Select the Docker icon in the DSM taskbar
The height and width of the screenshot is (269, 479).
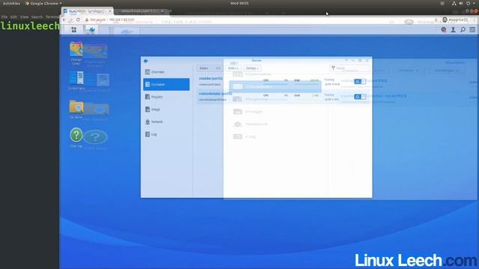tap(91, 30)
